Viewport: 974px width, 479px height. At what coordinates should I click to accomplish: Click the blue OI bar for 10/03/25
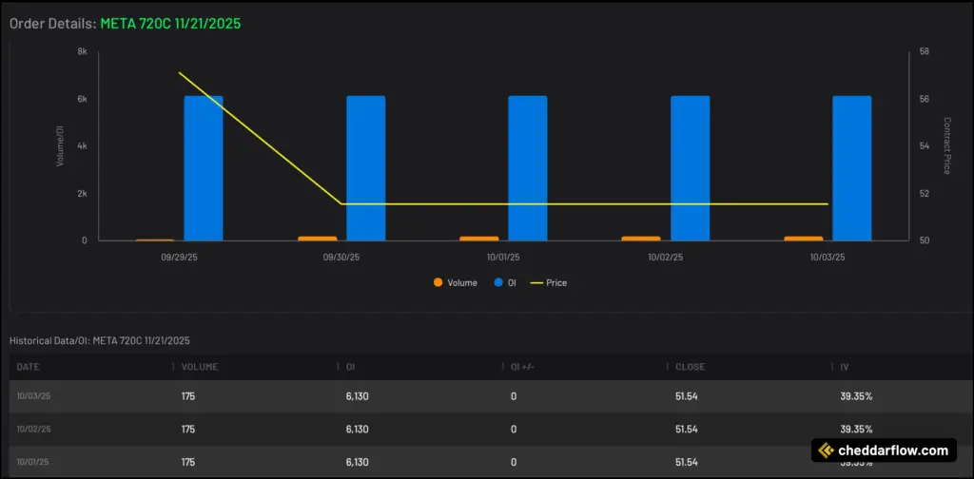(852, 168)
